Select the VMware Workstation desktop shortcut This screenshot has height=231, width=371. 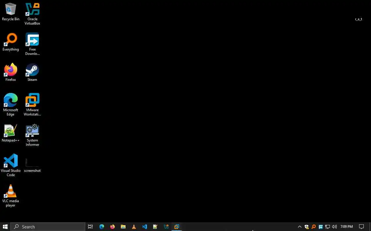click(x=32, y=105)
